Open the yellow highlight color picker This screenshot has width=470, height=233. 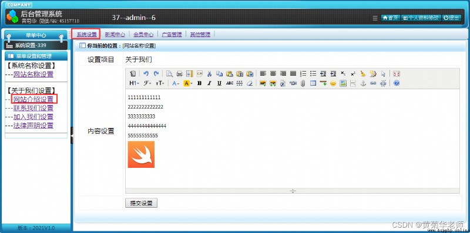[187, 83]
